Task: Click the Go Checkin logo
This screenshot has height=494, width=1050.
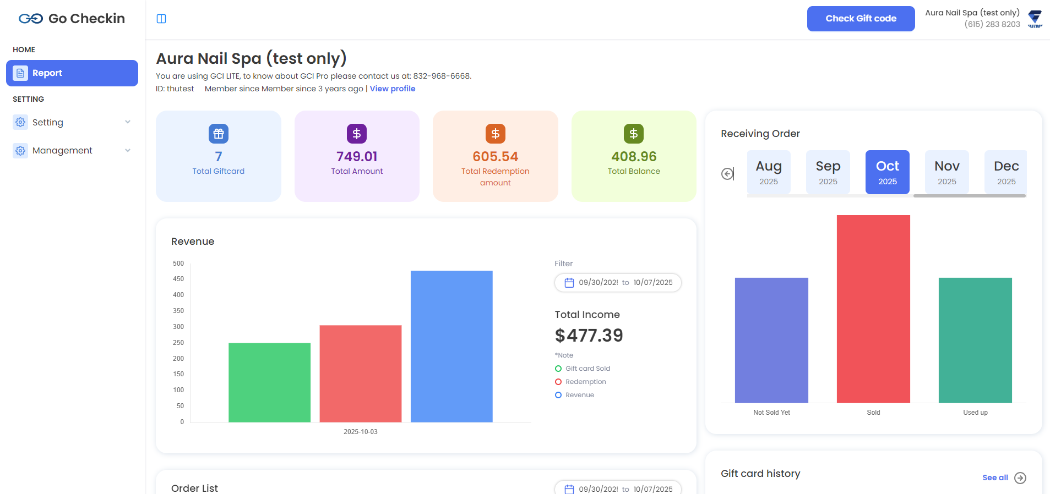Action: (72, 19)
